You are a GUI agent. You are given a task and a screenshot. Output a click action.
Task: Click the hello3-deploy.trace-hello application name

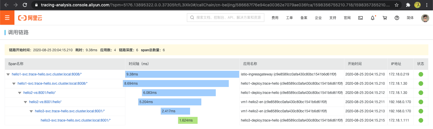(x=291, y=120)
